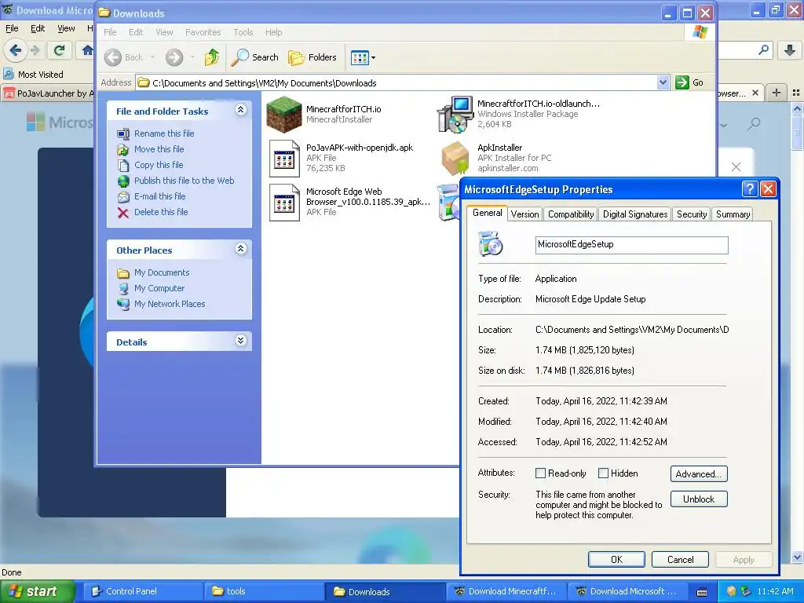Image resolution: width=804 pixels, height=603 pixels.
Task: Click the Up folder icon in Downloads toolbar
Action: tap(211, 57)
